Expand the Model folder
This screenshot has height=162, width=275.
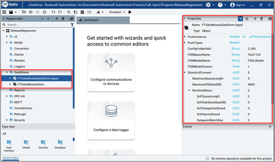[7, 42]
